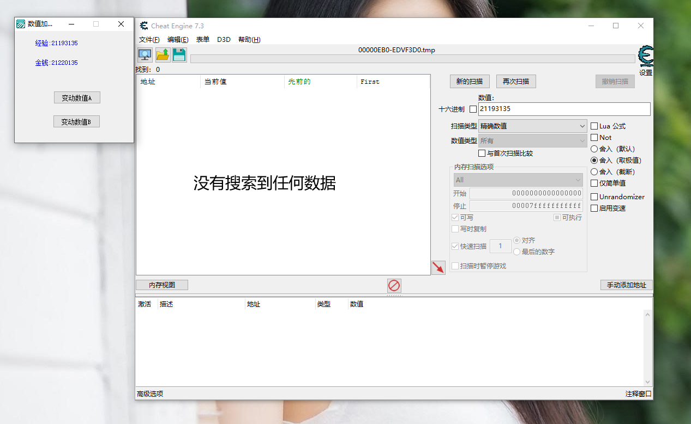Click the address table scrollbar up arrow
This screenshot has width=691, height=424.
pyautogui.click(x=648, y=315)
